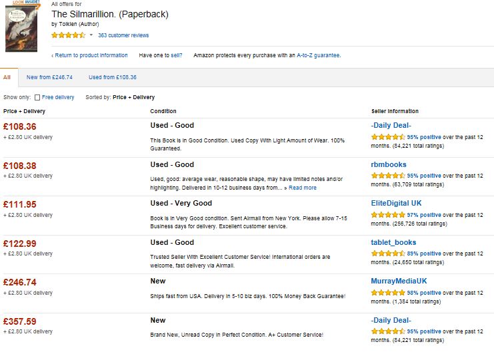Click the 'sell?' link

pyautogui.click(x=177, y=55)
